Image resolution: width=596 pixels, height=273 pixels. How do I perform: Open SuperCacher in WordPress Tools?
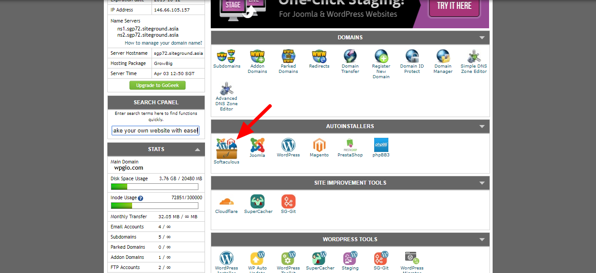click(x=319, y=258)
